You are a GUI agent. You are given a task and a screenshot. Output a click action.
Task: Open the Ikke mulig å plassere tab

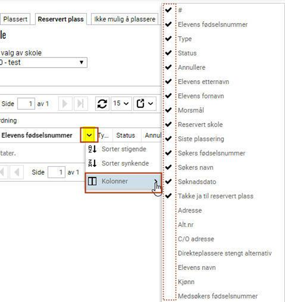(x=125, y=19)
